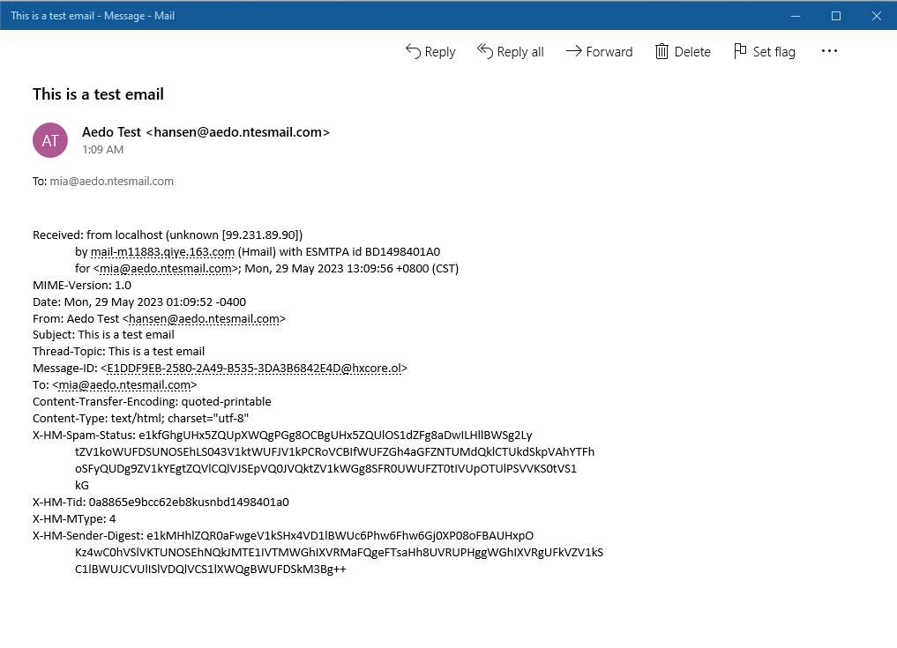Click the Forward arrow icon
Viewport: 897px width, 648px height.
coord(572,51)
